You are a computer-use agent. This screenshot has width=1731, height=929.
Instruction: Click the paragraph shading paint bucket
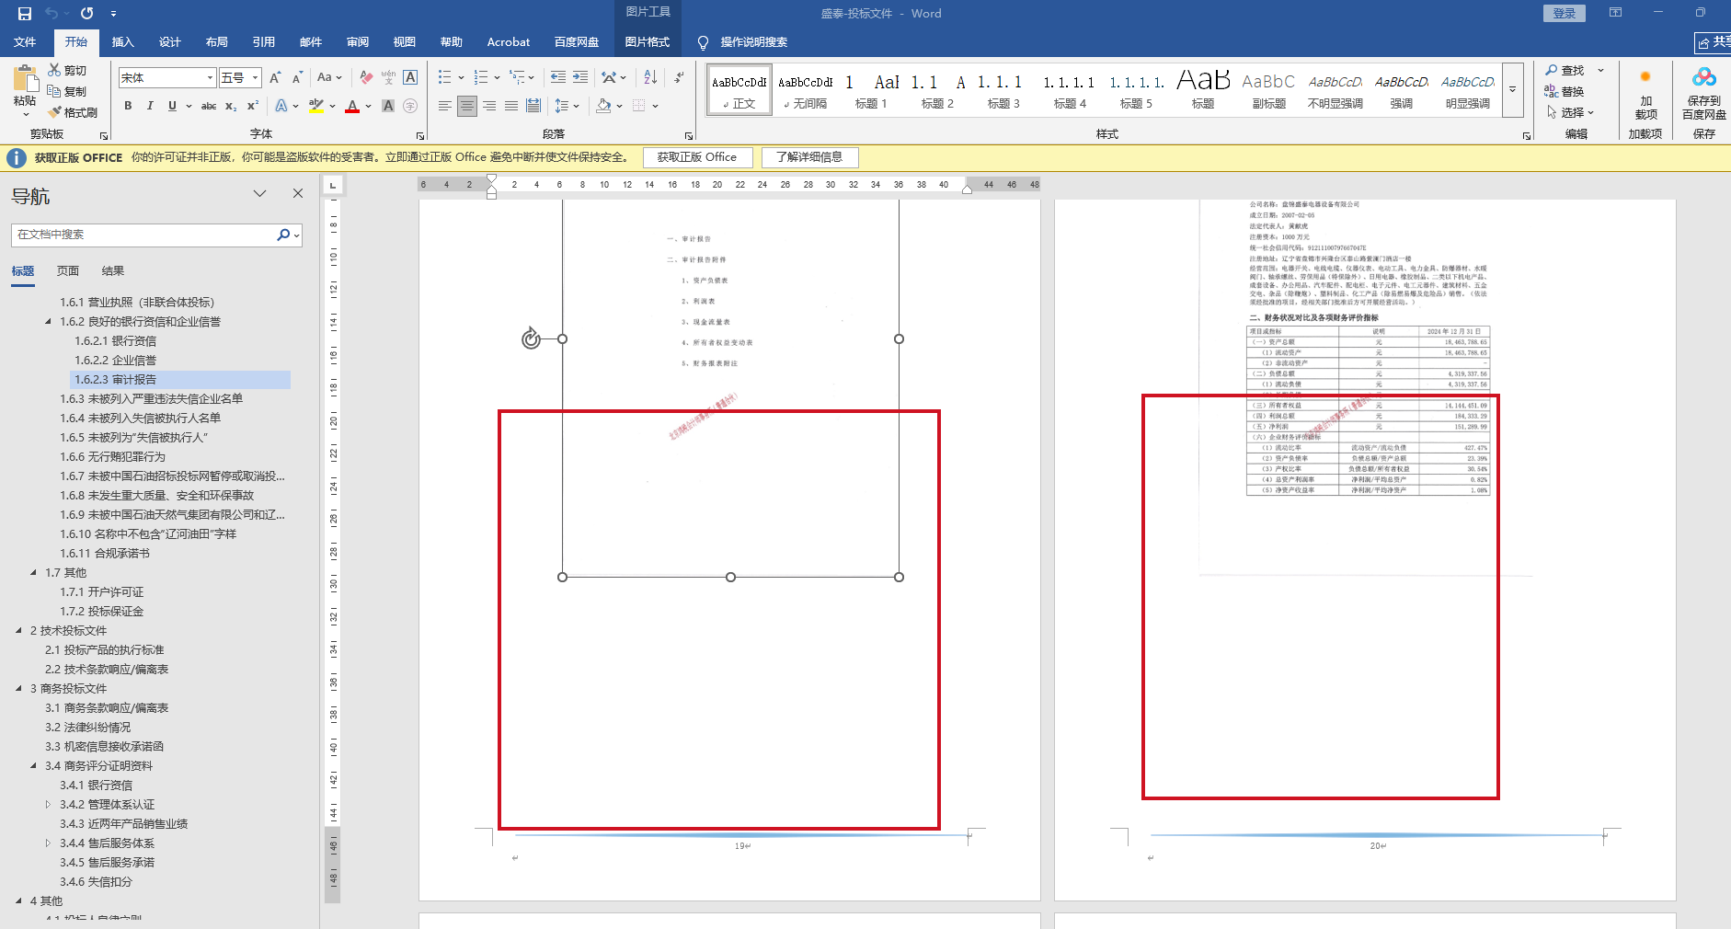[x=603, y=106]
